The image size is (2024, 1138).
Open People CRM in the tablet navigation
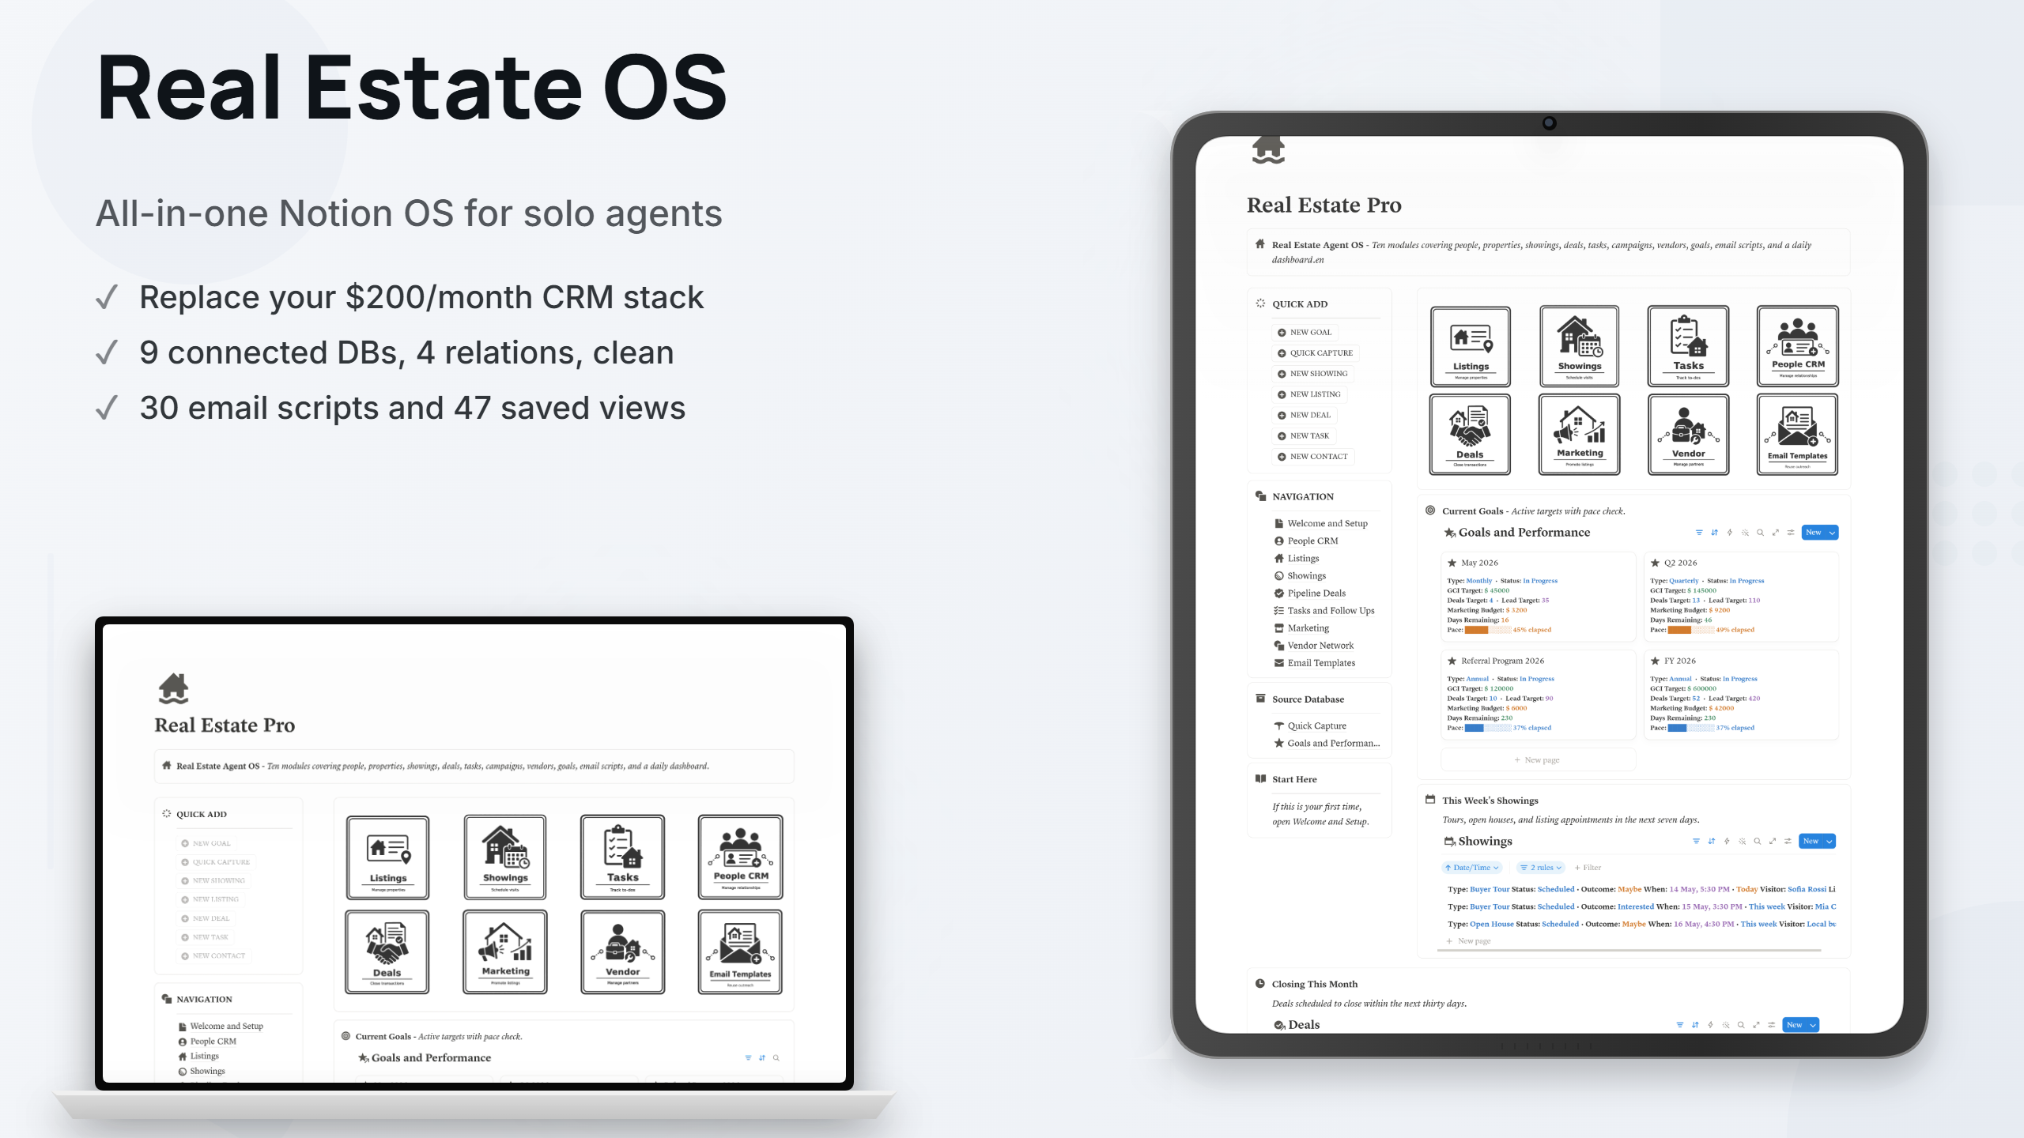click(1306, 541)
